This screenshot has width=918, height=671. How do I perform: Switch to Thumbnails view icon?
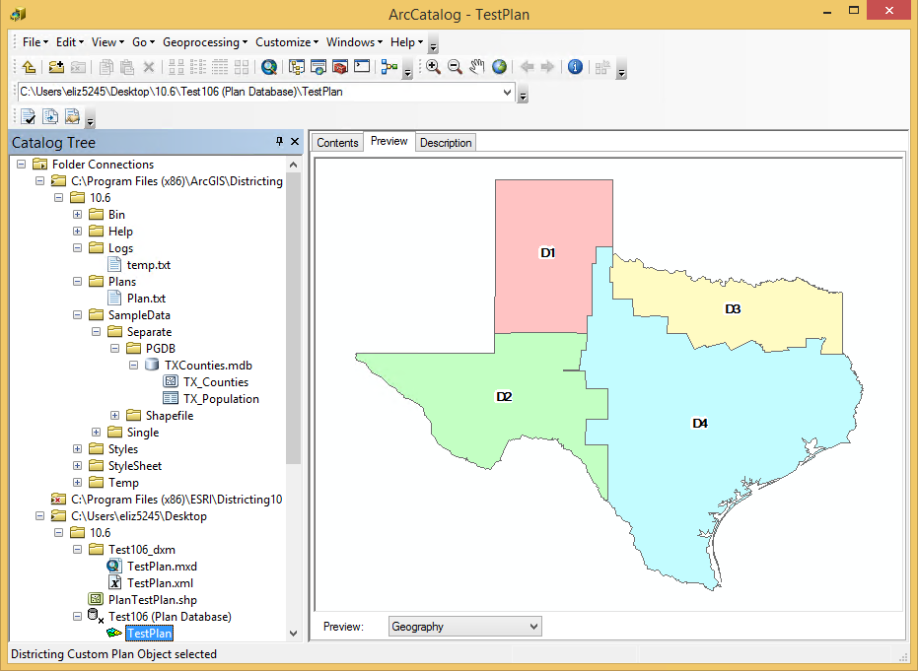pos(242,67)
